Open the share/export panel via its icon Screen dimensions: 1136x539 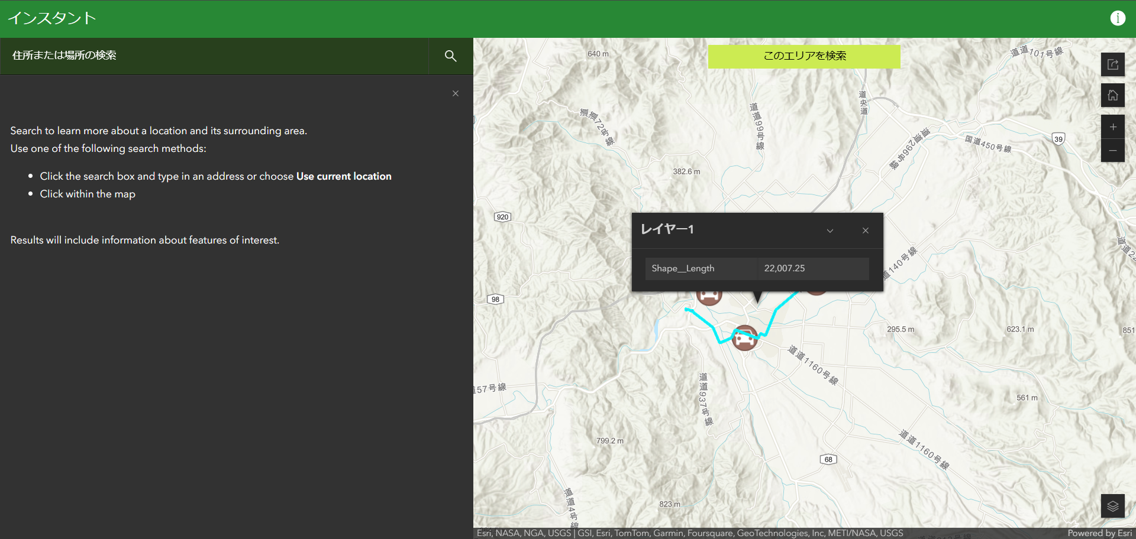pos(1113,64)
